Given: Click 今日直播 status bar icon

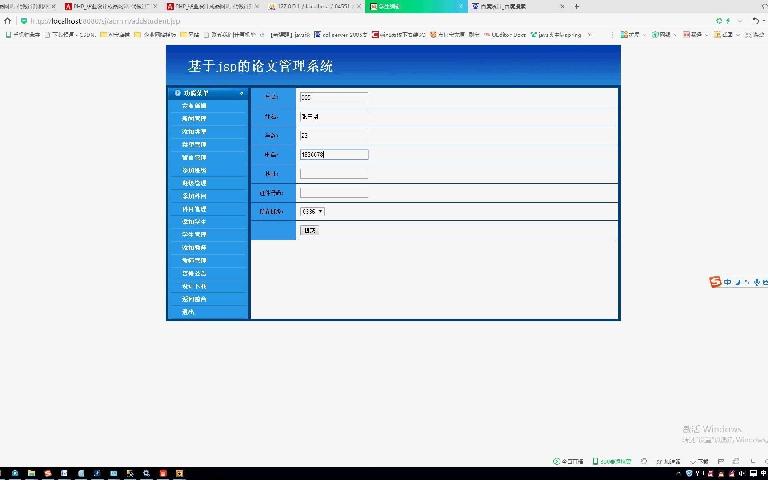Looking at the screenshot, I should click(568, 461).
